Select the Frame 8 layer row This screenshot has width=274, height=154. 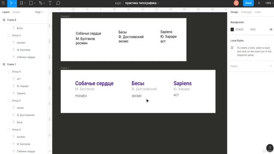[x=24, y=20]
